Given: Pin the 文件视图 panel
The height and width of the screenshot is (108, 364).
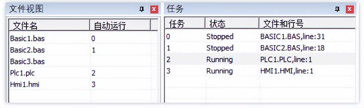Looking at the screenshot, I should (142, 10).
